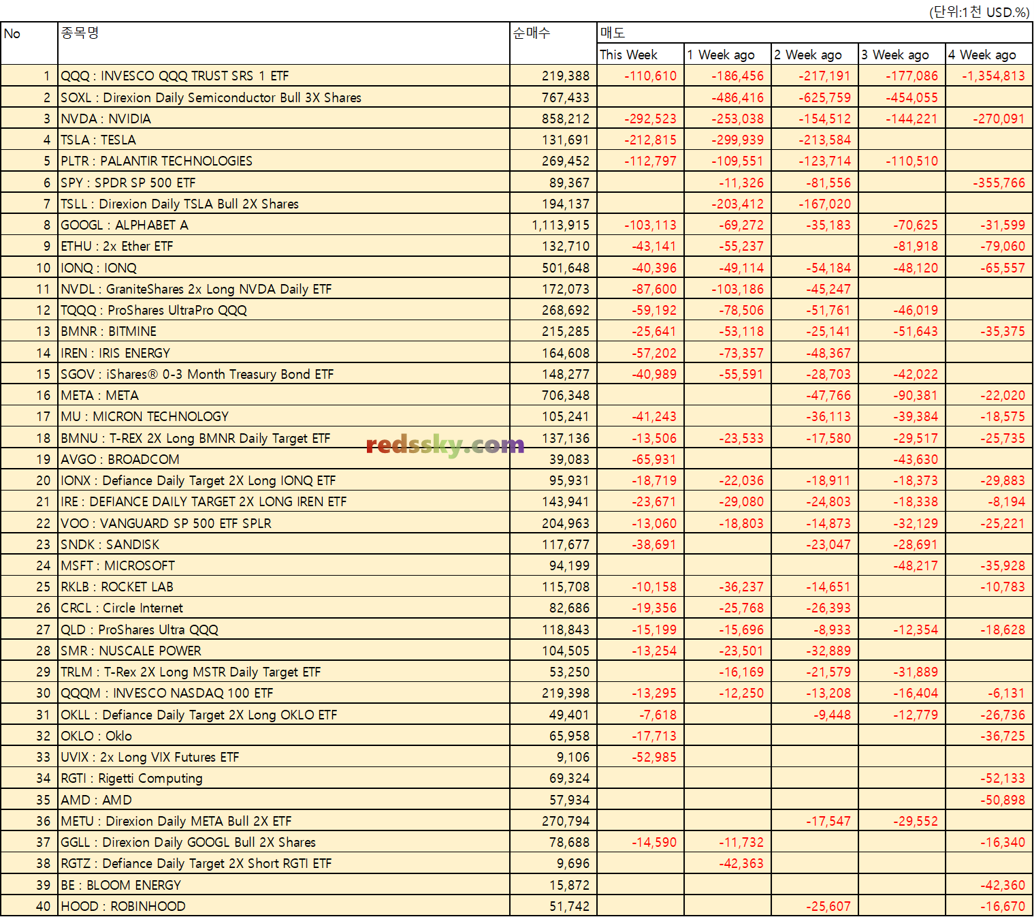Viewport: 1034px width, 917px height.
Task: Click 'AMD : AMD' cell
Action: click(x=284, y=800)
